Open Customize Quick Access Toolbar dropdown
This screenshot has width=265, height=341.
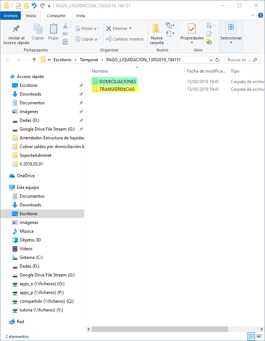pos(49,6)
